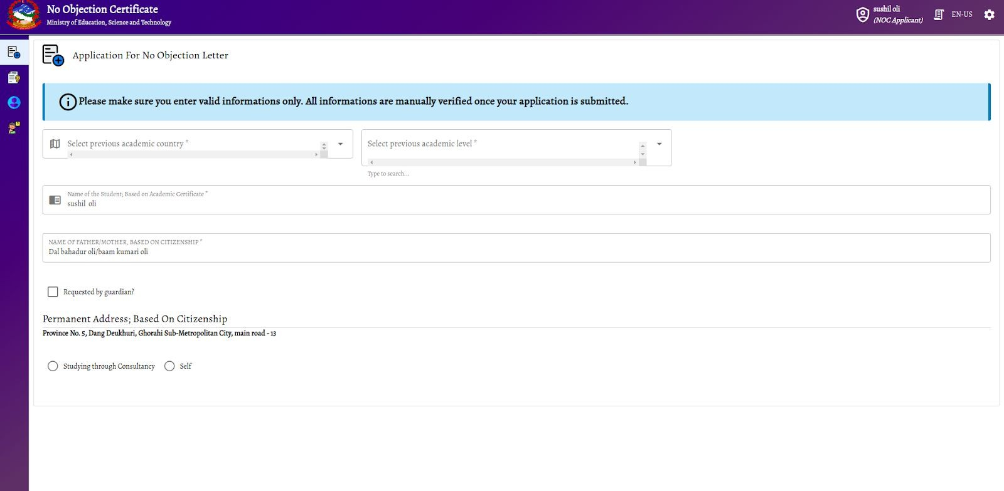Open the new application sidebar icon
This screenshot has width=1004, height=491.
14,52
